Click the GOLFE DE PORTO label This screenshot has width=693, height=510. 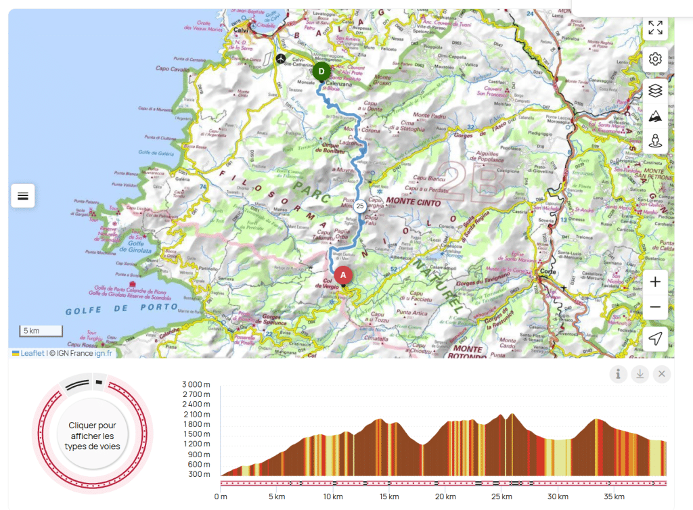pos(122,309)
